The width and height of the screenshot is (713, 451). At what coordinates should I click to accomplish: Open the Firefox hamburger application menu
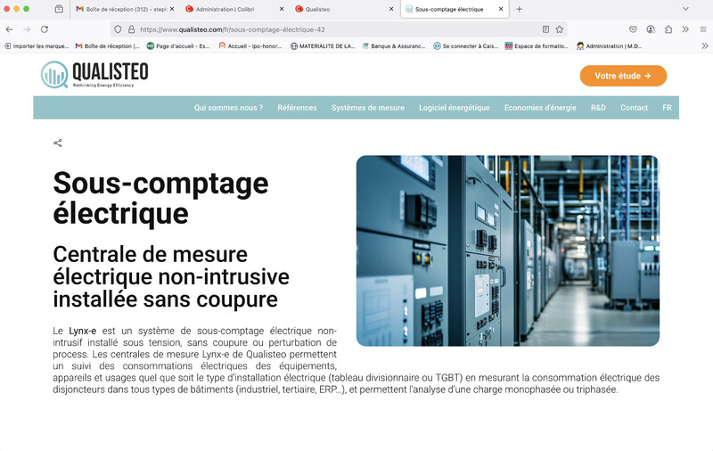tap(702, 29)
